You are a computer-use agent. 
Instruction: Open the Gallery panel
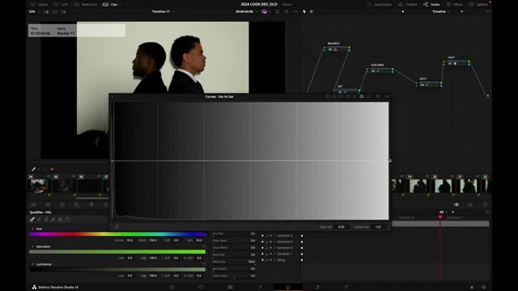[x=40, y=5]
